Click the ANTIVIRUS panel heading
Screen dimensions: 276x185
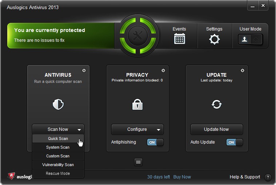click(x=58, y=75)
